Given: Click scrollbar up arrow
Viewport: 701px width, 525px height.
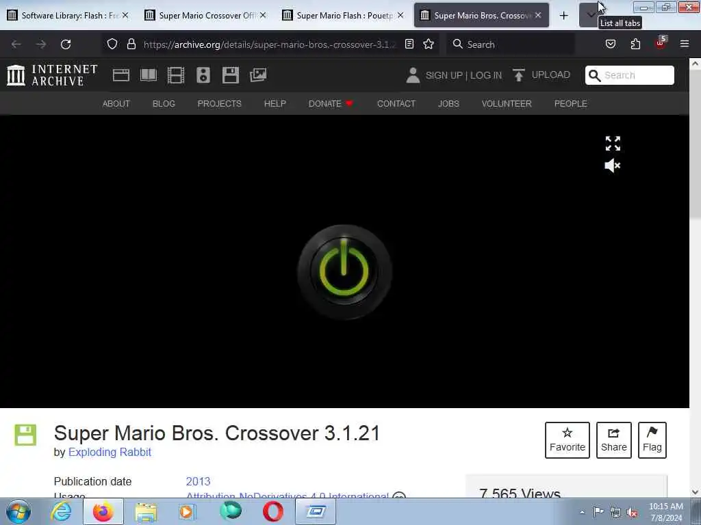Looking at the screenshot, I should (x=695, y=64).
